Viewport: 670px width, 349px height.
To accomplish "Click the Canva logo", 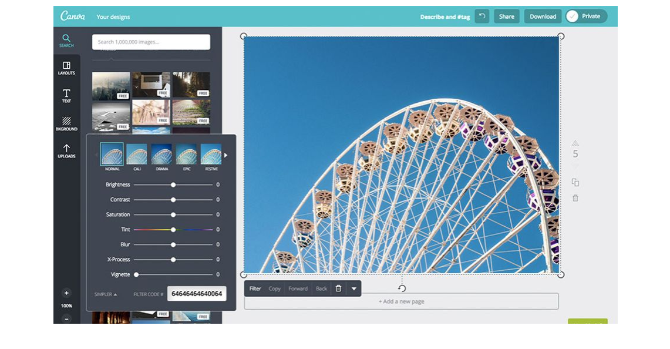I will 73,16.
